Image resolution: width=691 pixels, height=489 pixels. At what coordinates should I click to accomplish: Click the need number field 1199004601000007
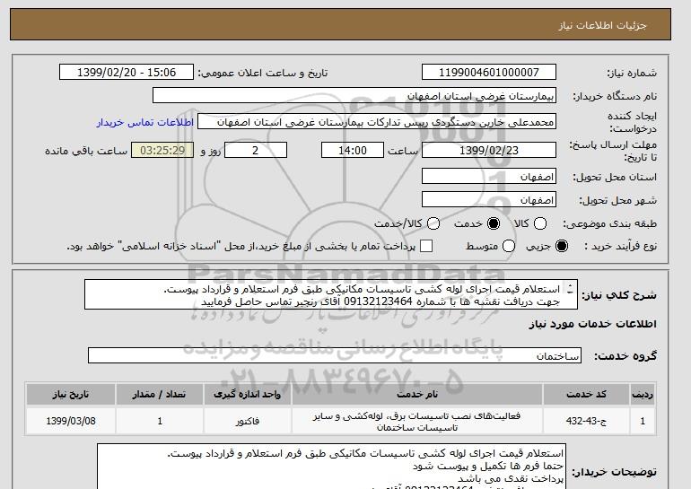click(x=489, y=73)
